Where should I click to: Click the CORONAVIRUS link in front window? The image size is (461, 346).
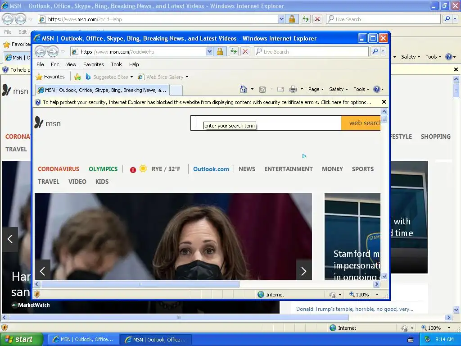pyautogui.click(x=59, y=169)
